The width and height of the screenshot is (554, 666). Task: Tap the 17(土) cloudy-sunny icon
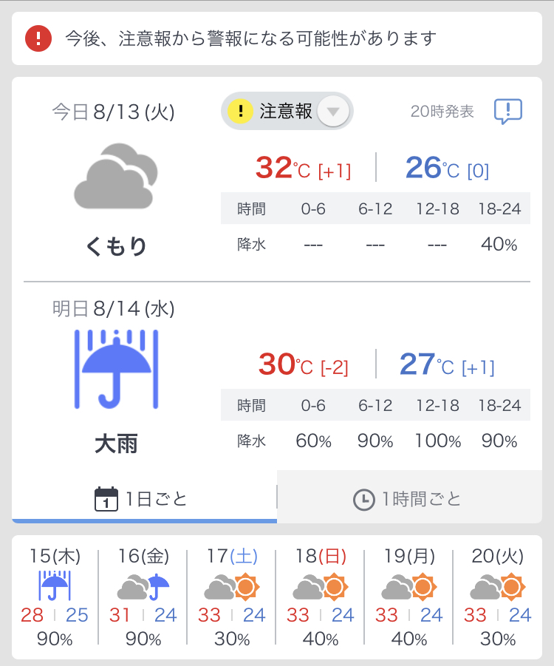tap(232, 587)
